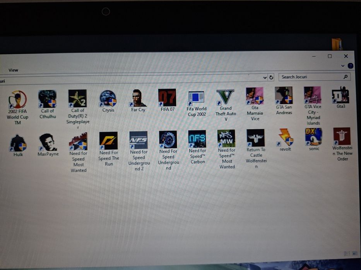Expand the ribbon with the chevron
Screen dimensions: 361x270
tap(343, 66)
